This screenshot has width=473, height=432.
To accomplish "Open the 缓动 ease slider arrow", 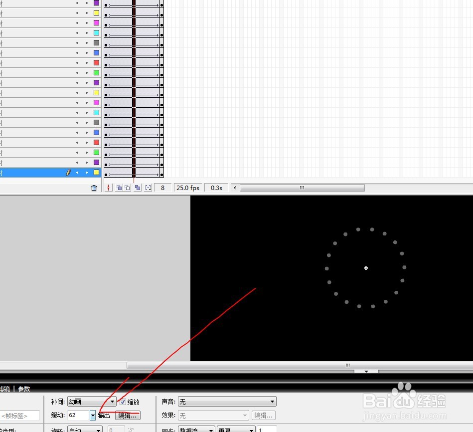I will (x=93, y=416).
